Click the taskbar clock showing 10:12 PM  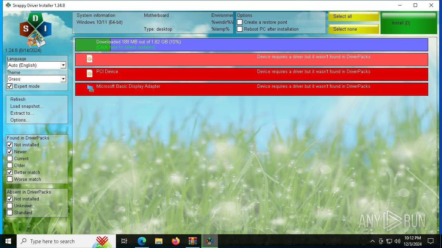413,241
